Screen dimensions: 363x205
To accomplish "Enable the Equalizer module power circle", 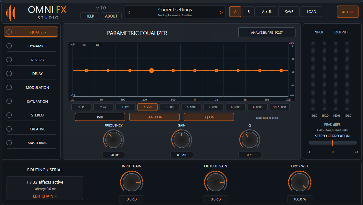I will pos(9,32).
